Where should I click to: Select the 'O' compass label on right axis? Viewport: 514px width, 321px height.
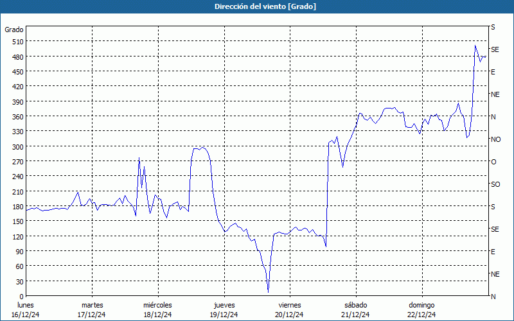pos(493,162)
